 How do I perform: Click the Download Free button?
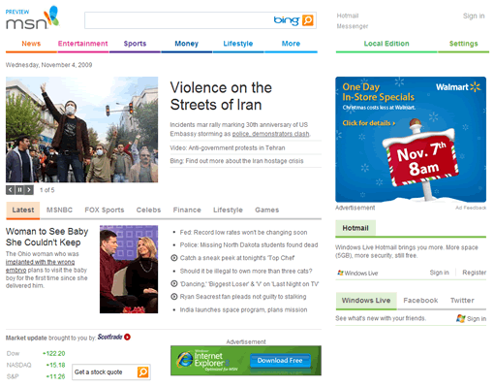[x=280, y=361]
